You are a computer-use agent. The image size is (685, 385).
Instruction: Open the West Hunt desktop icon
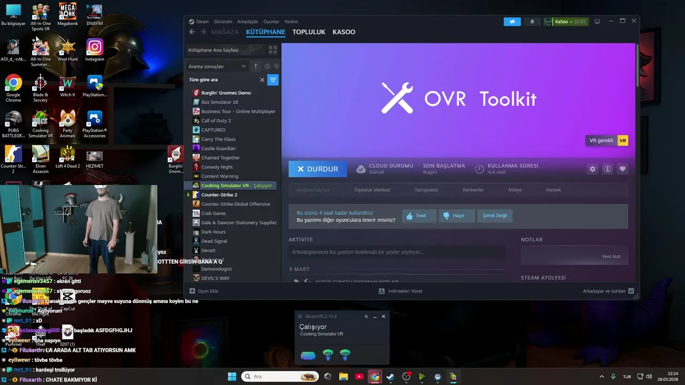tap(67, 50)
